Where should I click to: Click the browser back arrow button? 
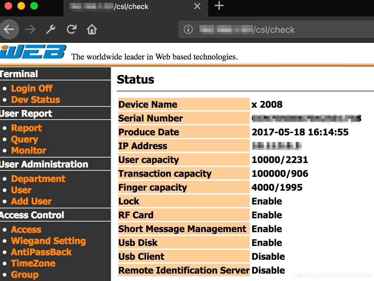[x=9, y=29]
